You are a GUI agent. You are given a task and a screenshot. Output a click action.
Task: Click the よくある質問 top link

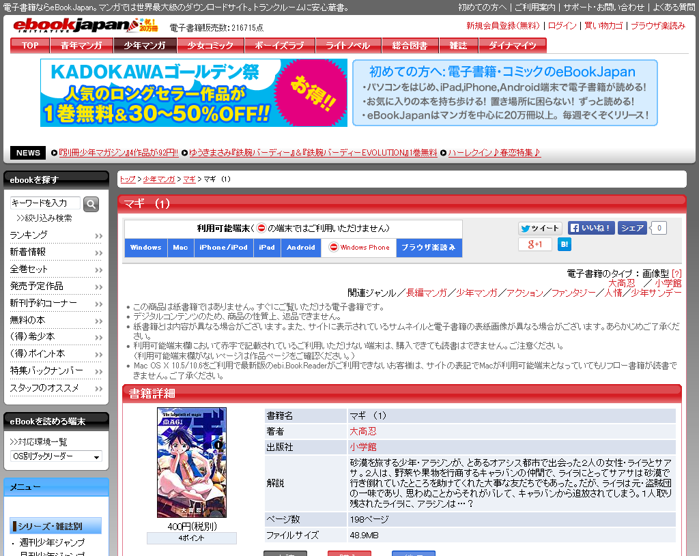click(x=674, y=7)
